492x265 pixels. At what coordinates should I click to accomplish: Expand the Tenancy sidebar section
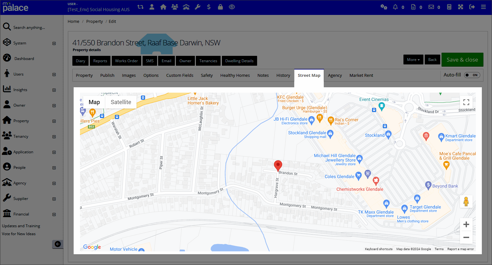[x=54, y=137]
